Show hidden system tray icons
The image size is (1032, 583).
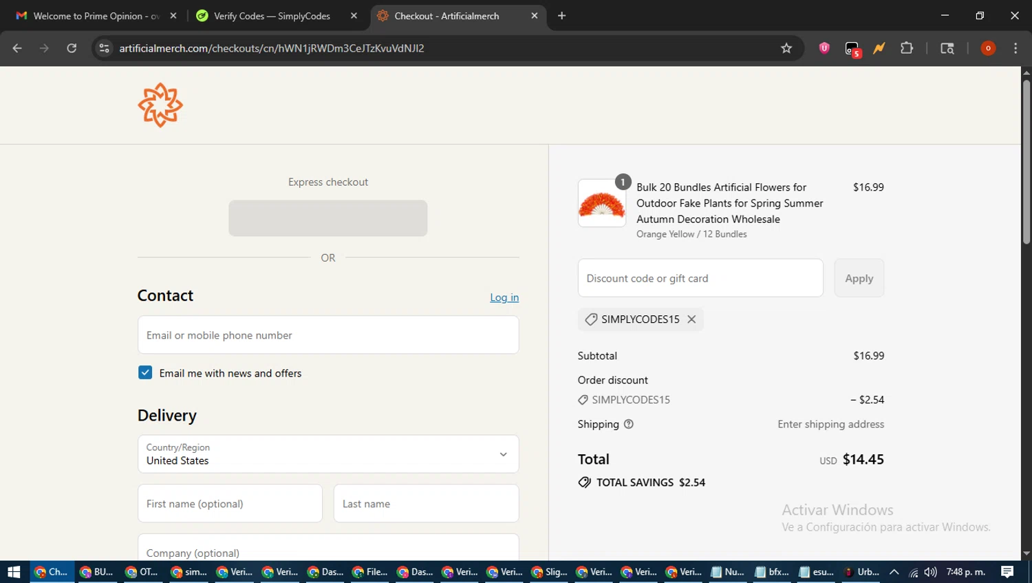coord(894,572)
